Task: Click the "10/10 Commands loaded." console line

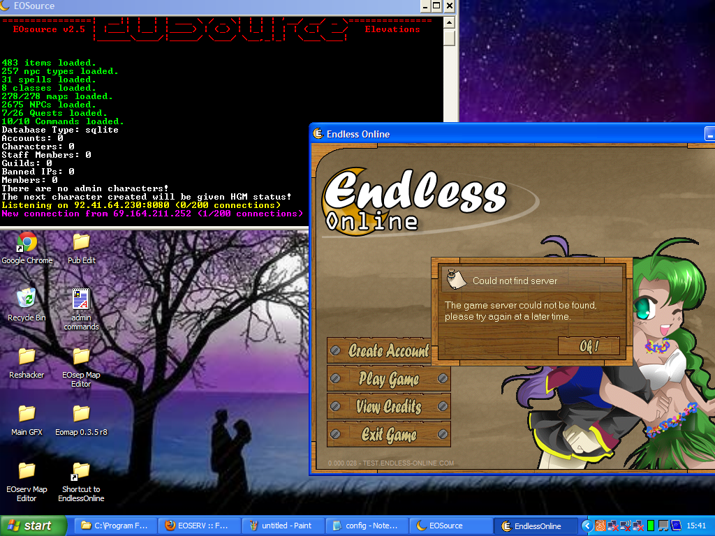Action: pos(62,121)
